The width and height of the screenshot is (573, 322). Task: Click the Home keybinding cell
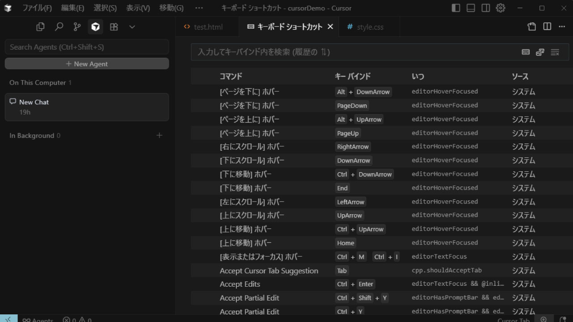[346, 243]
